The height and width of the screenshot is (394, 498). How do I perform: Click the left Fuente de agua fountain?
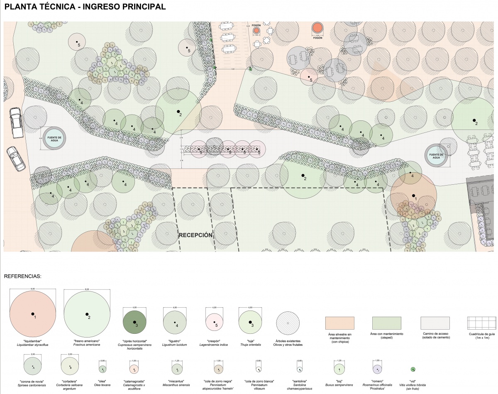[x=55, y=138]
